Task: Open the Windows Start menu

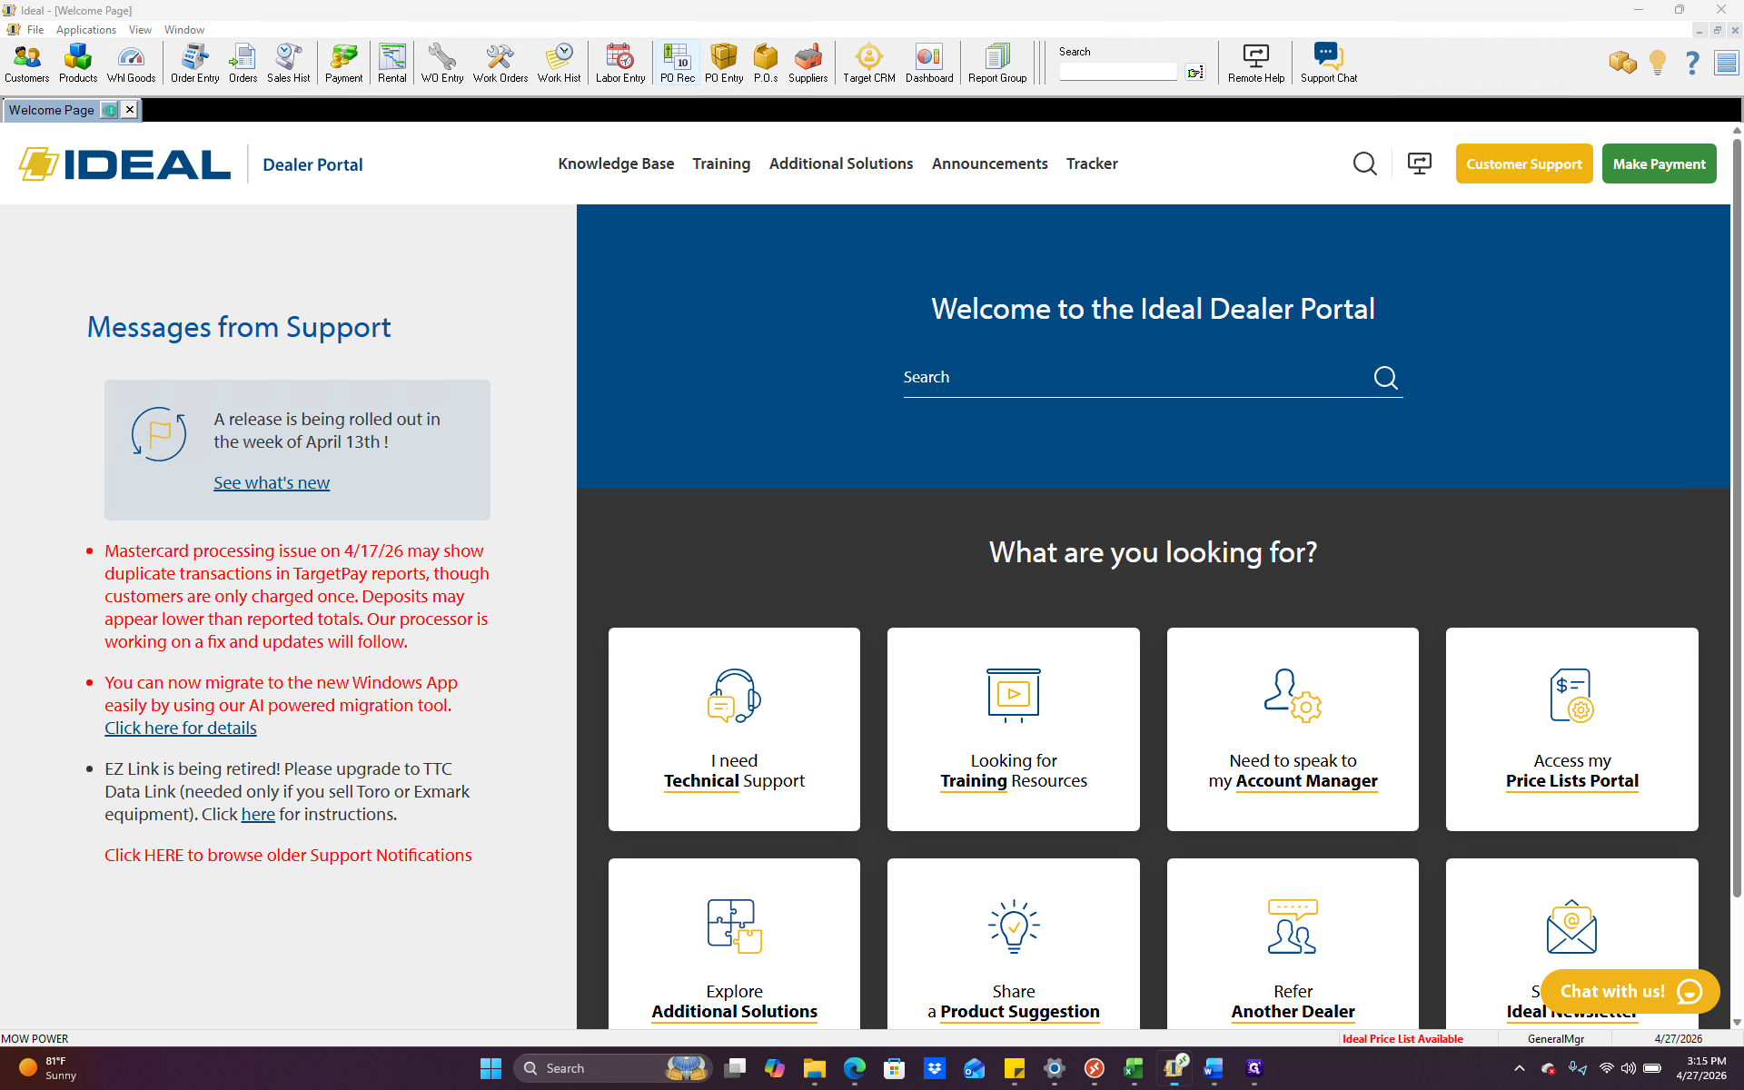Action: 490,1068
